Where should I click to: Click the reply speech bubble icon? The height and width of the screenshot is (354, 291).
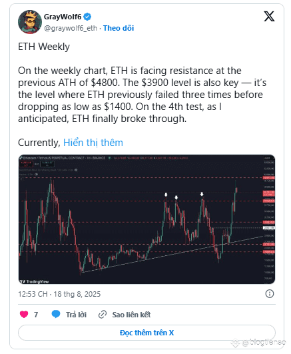click(x=56, y=314)
